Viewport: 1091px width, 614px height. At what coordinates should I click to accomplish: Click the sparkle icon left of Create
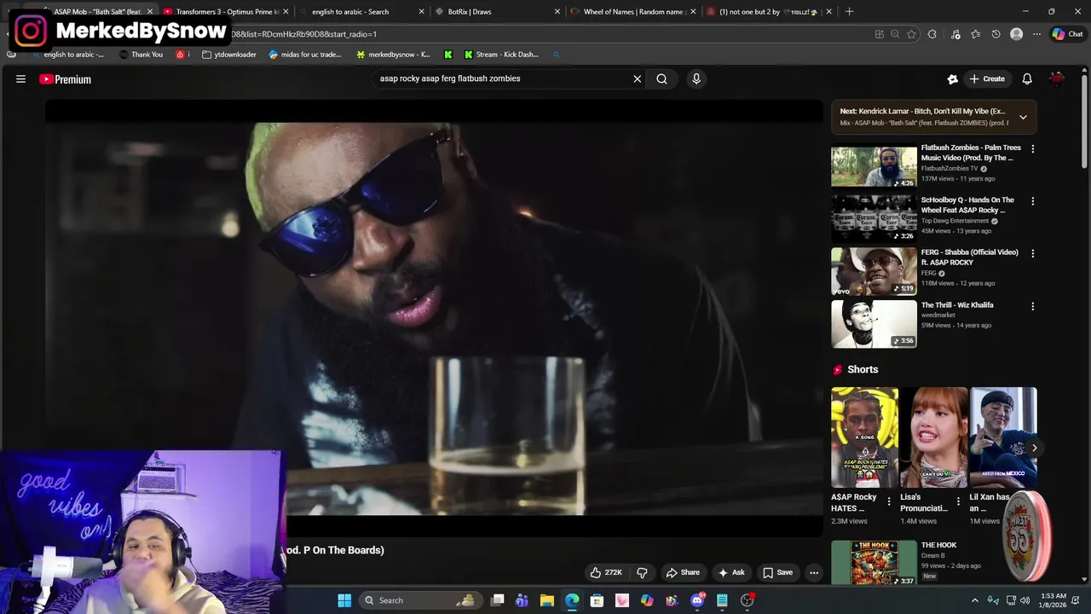[x=952, y=78]
